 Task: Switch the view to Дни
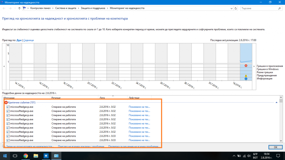[x=19, y=40]
